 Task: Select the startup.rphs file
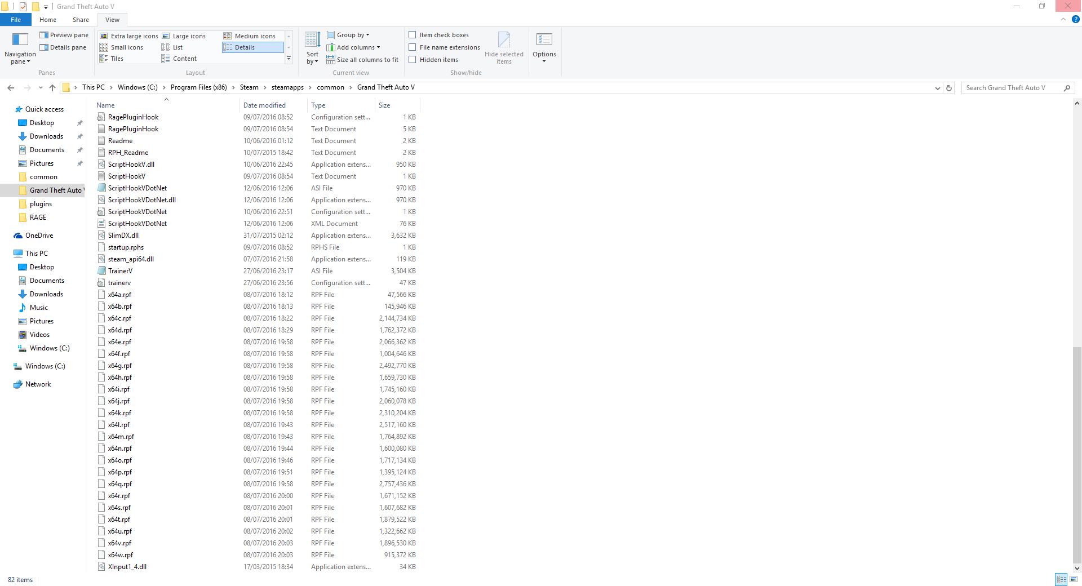click(x=126, y=247)
